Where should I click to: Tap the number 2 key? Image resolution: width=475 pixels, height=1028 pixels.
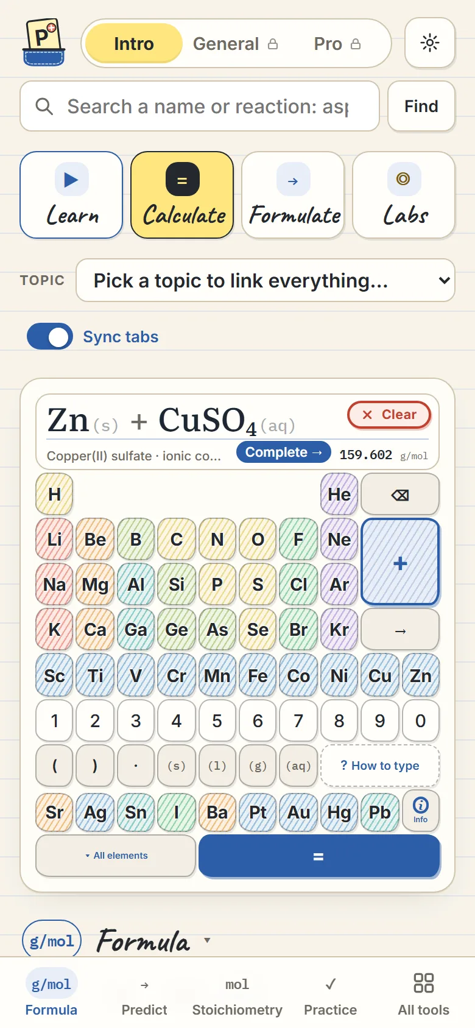pos(95,720)
